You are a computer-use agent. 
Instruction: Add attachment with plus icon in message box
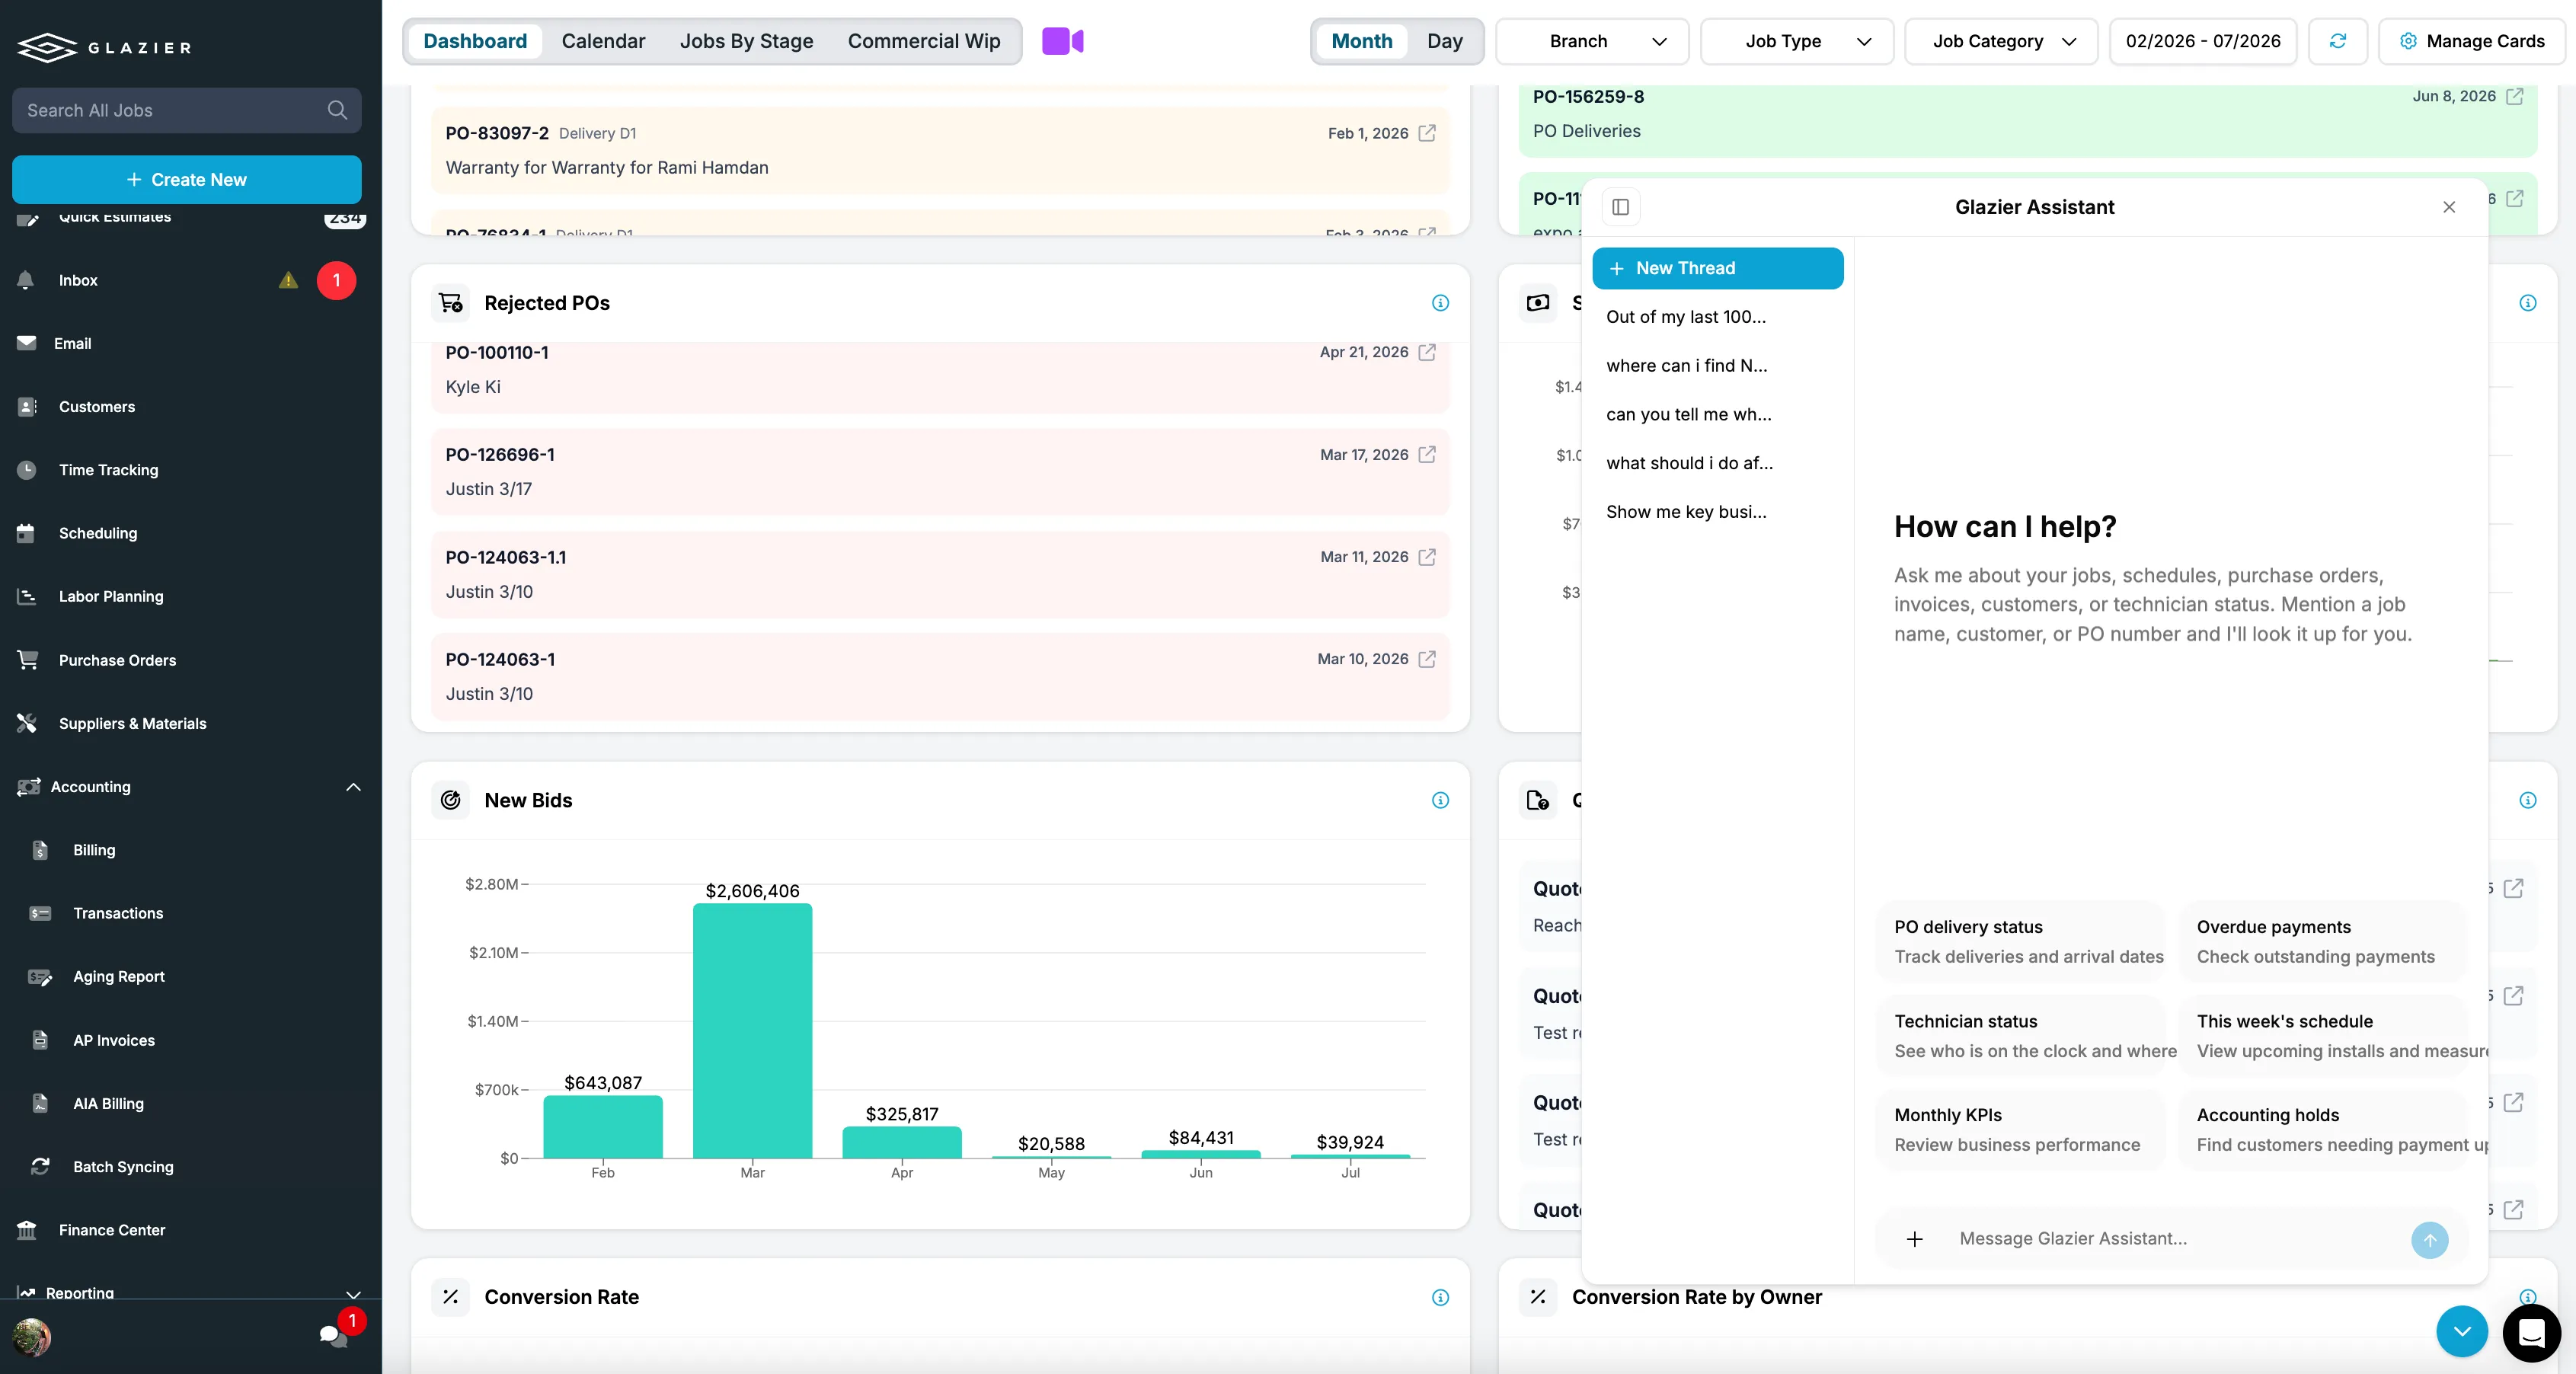click(x=1914, y=1239)
